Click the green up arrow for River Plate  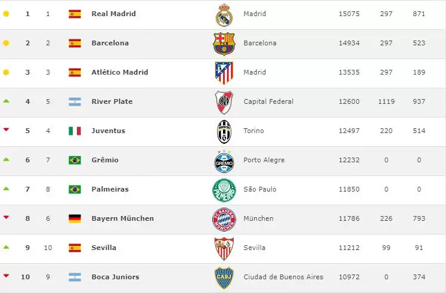6,101
